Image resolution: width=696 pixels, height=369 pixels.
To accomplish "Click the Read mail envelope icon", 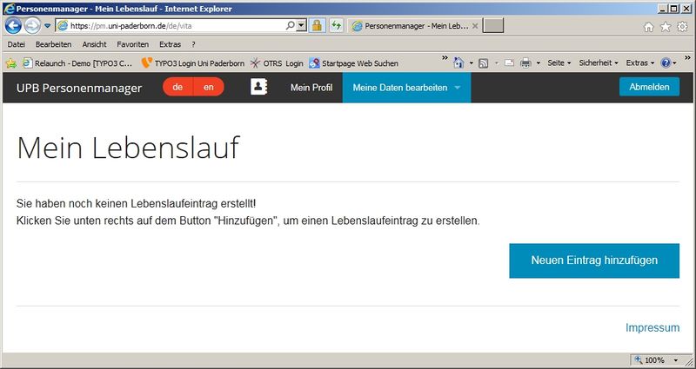I will coord(509,63).
